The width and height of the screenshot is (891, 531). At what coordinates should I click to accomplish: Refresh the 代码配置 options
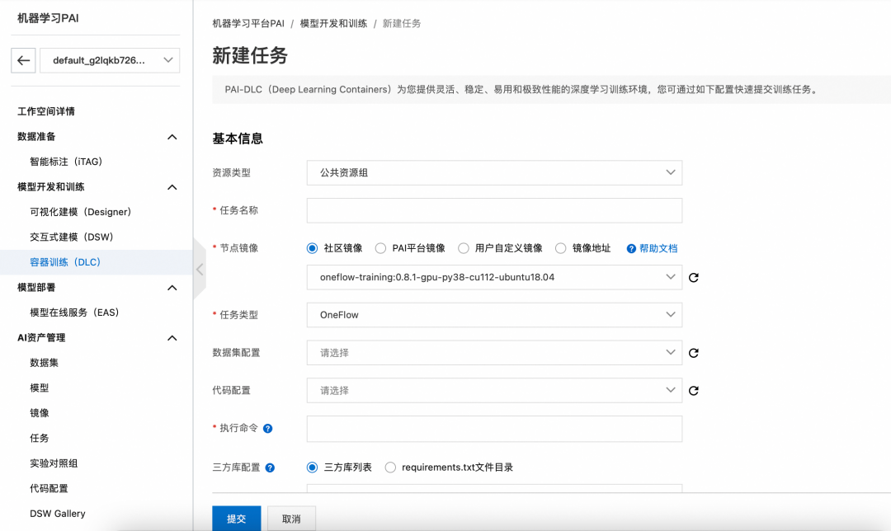(694, 390)
